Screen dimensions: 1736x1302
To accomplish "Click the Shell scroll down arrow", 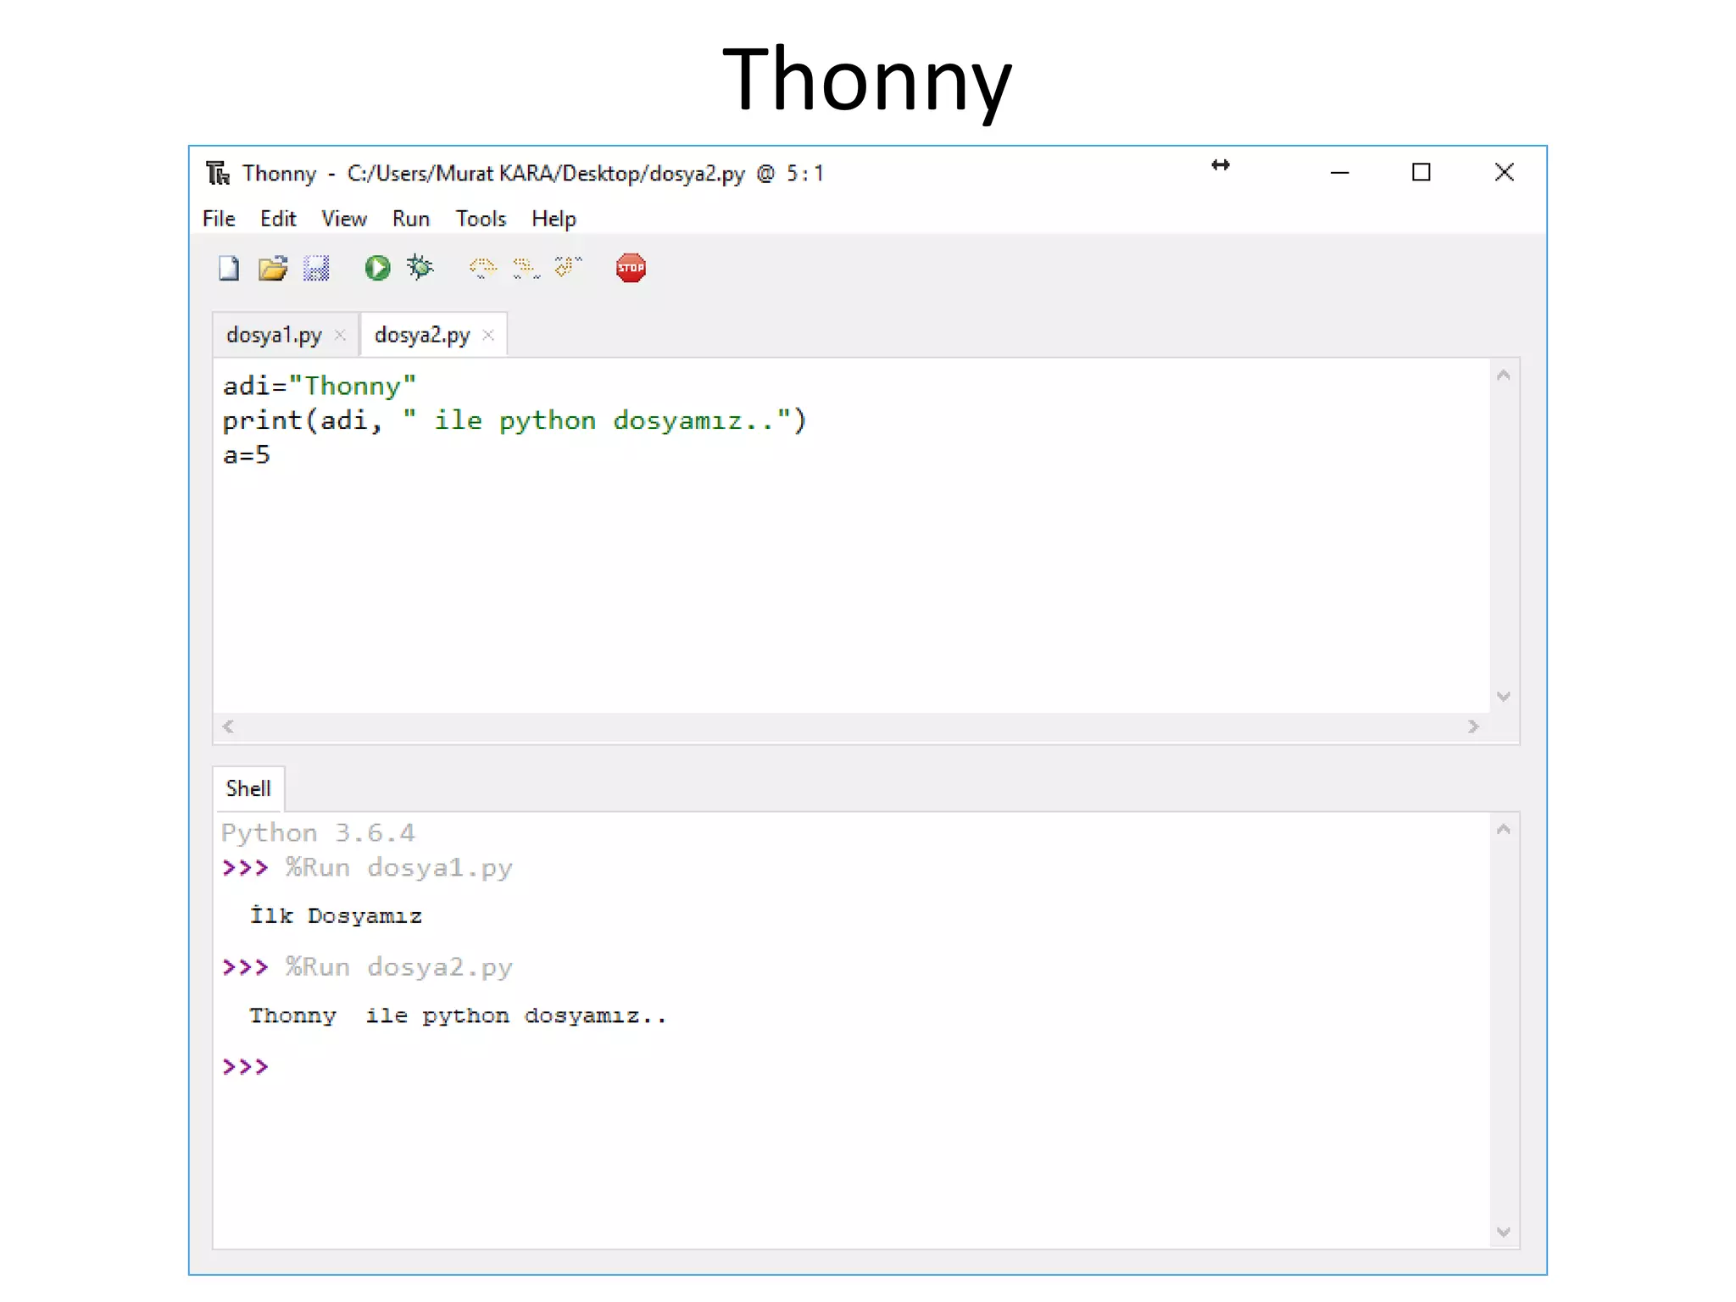I will pyautogui.click(x=1504, y=1232).
